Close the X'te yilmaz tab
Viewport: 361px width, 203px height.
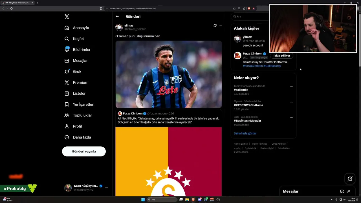tap(32, 3)
